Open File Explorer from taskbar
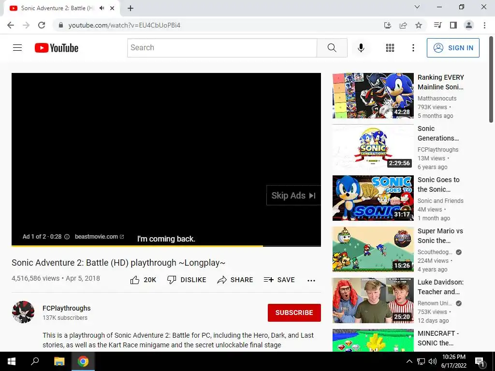Viewport: 495px width, 371px height. pyautogui.click(x=59, y=361)
